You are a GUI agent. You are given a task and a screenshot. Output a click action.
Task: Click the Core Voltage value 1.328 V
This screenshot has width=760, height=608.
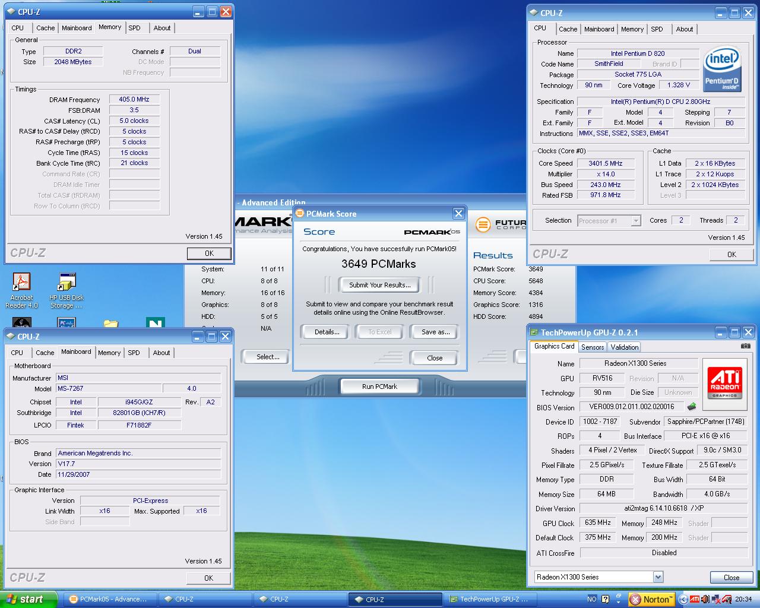coord(679,85)
